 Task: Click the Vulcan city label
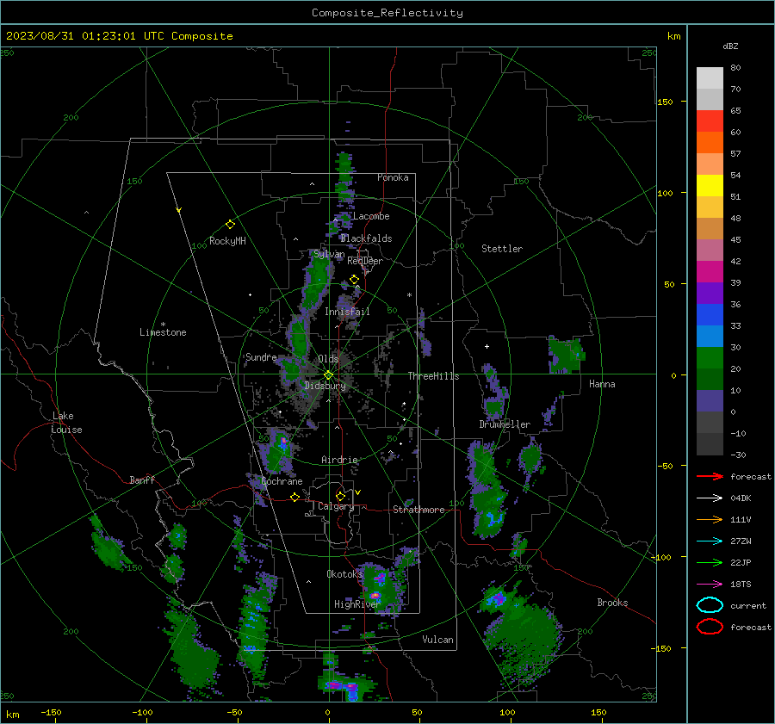click(438, 640)
